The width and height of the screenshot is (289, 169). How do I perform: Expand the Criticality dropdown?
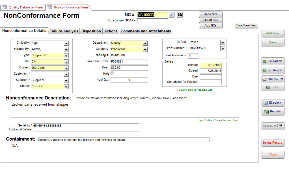[66, 43]
